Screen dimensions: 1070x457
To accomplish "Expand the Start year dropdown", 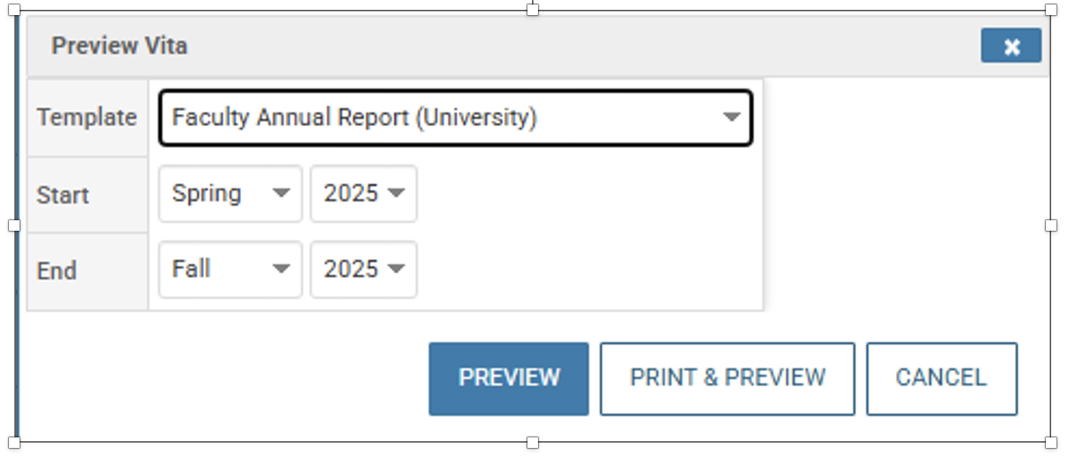I will coord(363,194).
